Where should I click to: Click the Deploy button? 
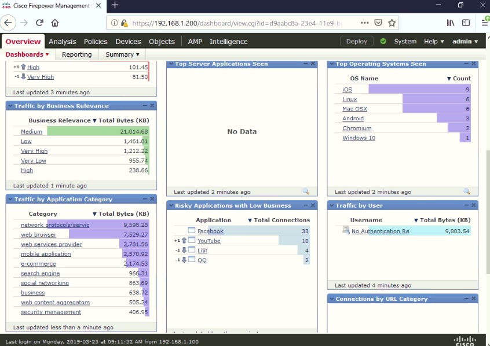tap(356, 41)
